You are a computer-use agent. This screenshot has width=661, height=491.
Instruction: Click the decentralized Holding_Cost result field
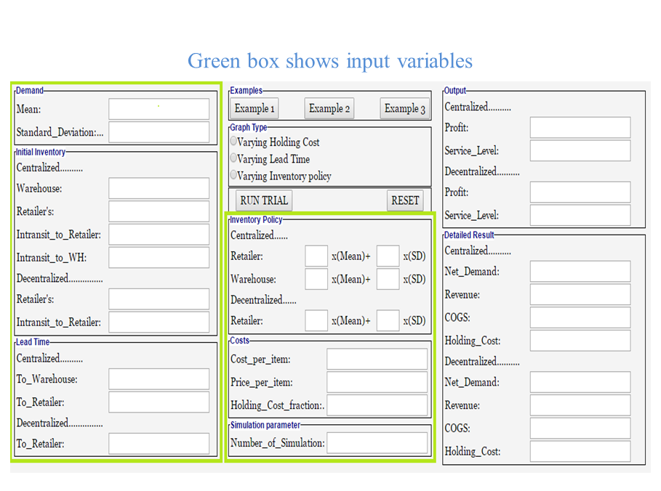[x=580, y=452]
